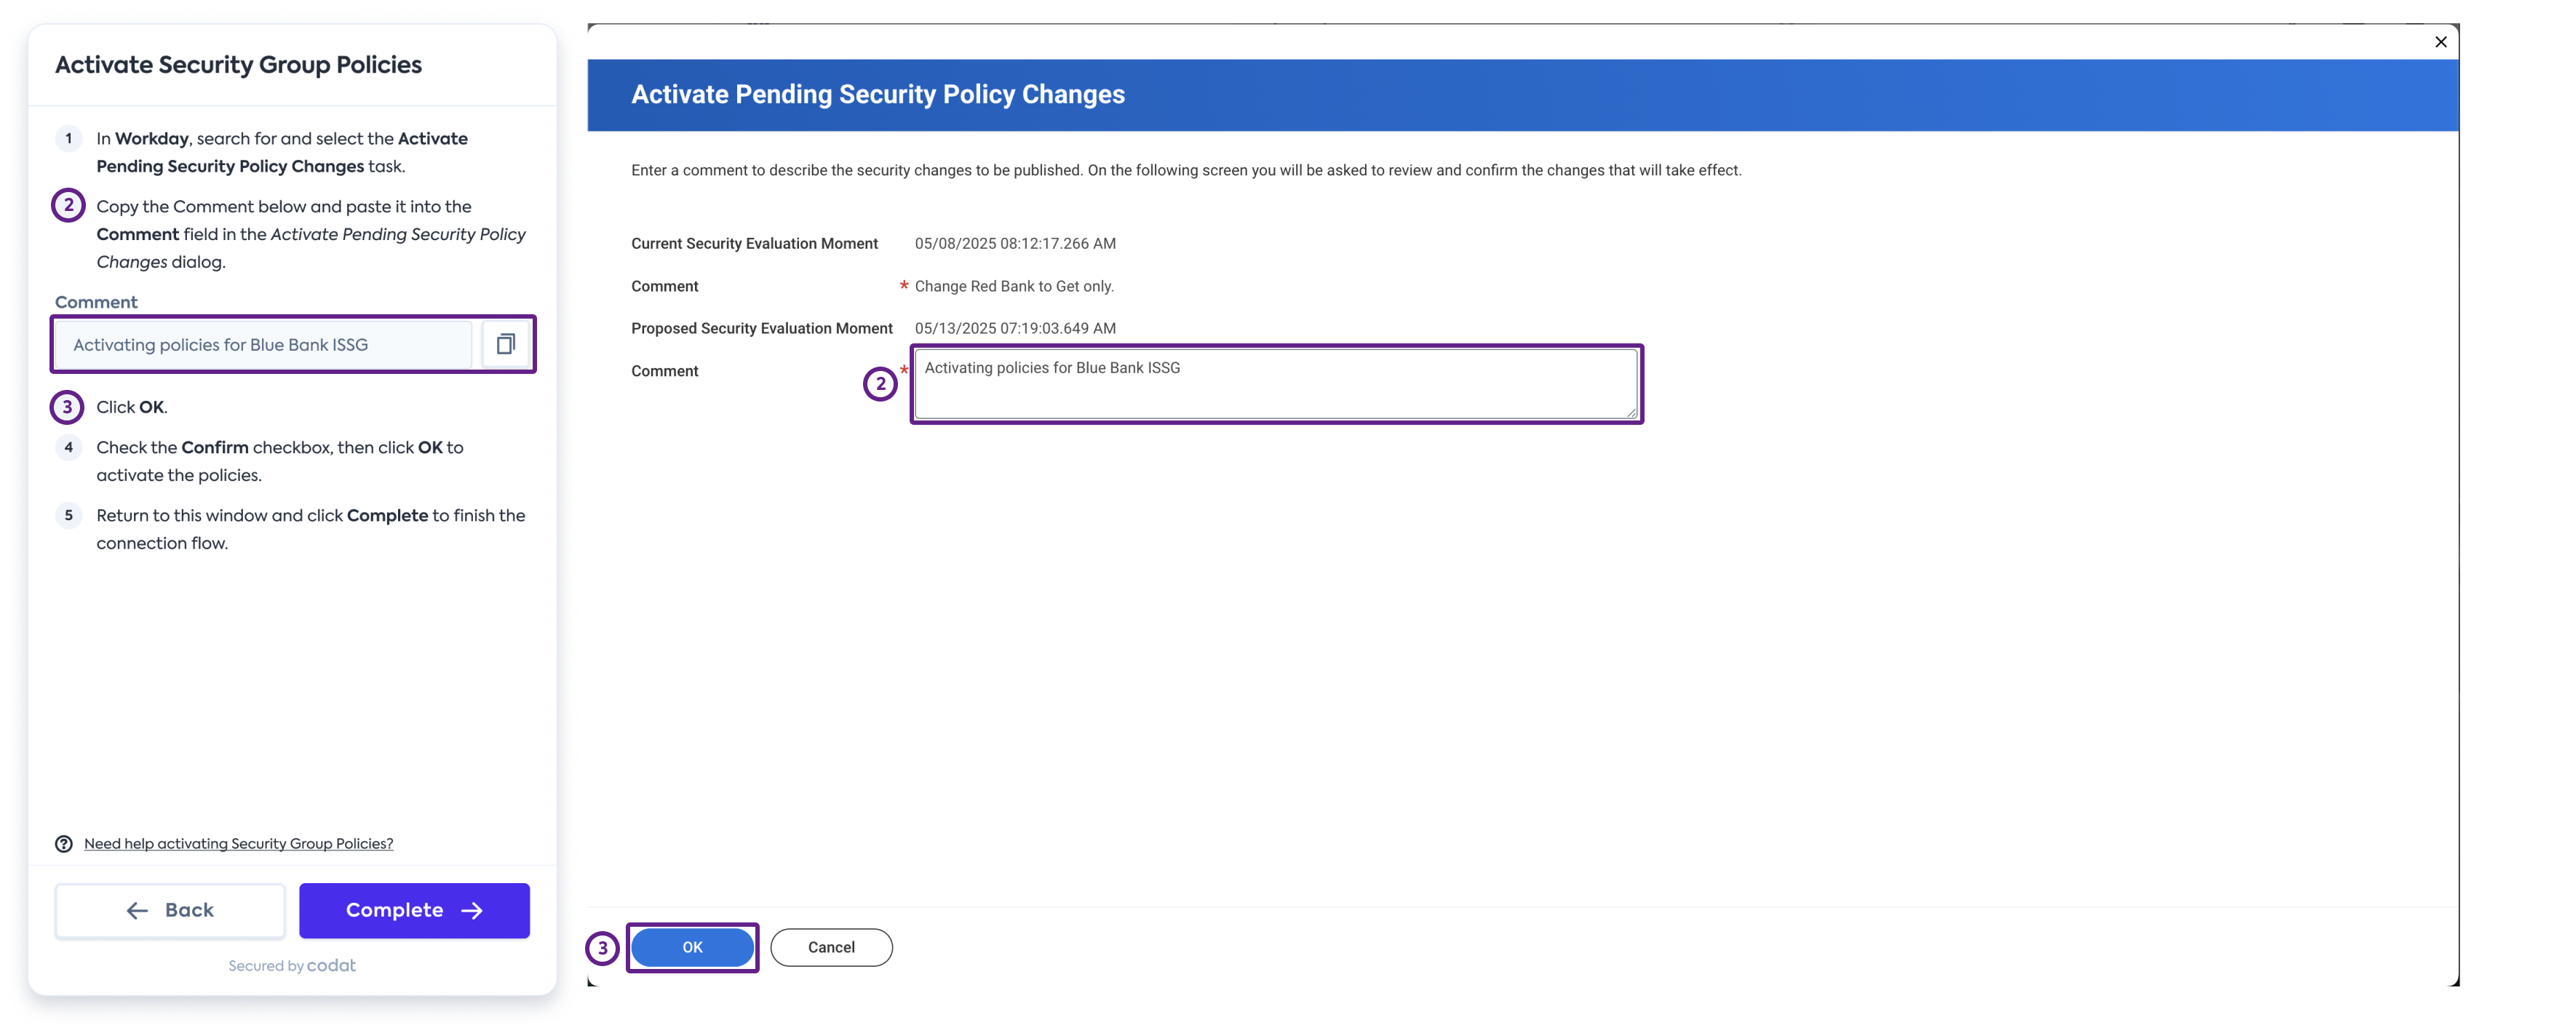Screen dimensions: 2576x1033
Task: Click the question mark help icon
Action: coord(64,843)
